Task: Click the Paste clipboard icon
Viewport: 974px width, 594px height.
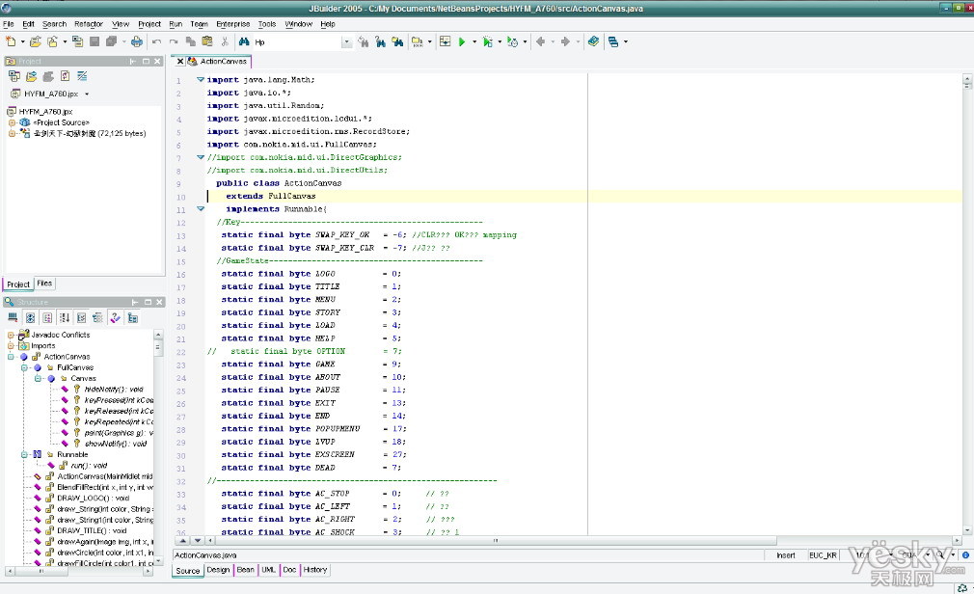Action: click(207, 41)
